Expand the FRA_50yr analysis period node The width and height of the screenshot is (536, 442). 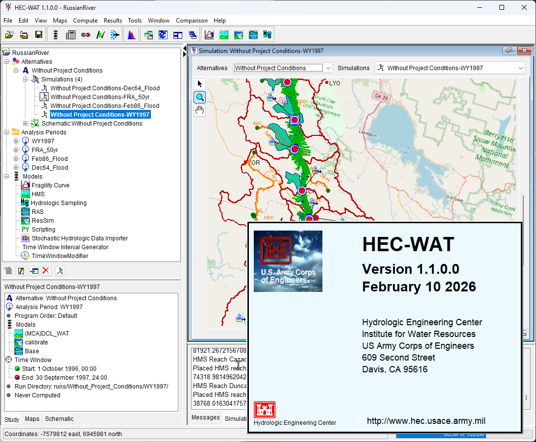click(x=16, y=150)
